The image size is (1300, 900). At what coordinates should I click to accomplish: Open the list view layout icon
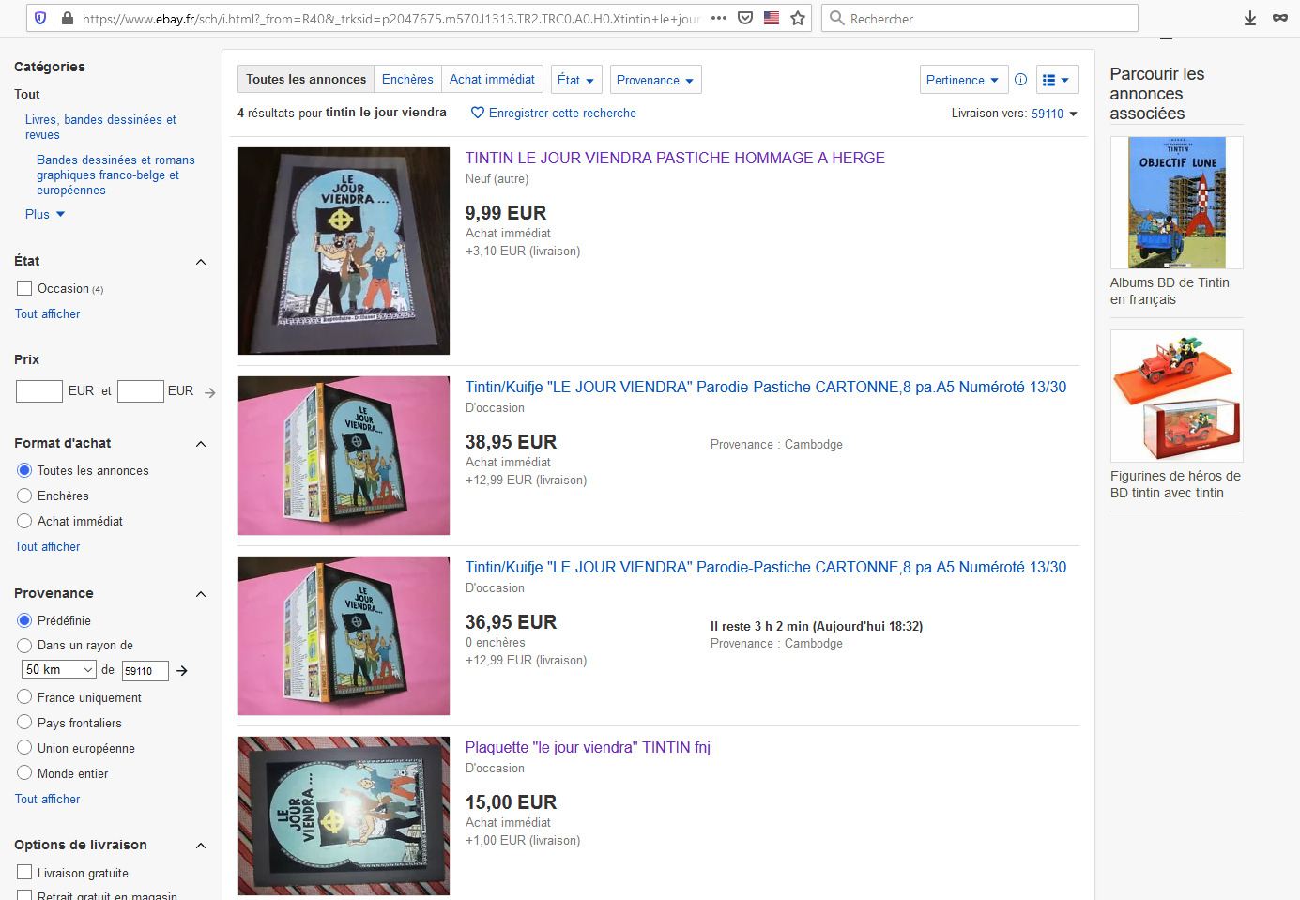click(x=1057, y=80)
